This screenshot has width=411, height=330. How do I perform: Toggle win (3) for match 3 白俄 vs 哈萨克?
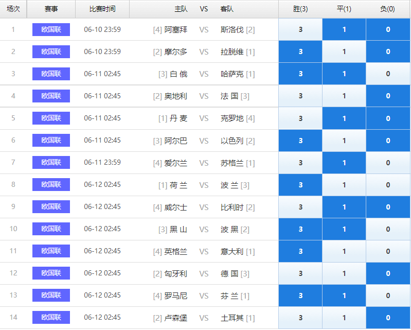pos(300,74)
